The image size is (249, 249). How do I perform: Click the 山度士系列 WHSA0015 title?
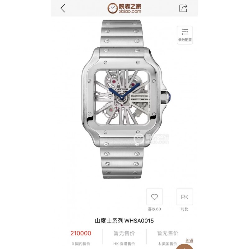tap(124, 221)
